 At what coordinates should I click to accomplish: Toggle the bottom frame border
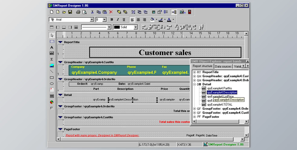click(64, 27)
